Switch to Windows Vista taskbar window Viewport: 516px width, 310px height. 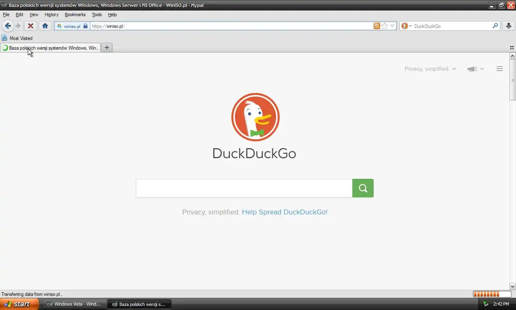75,304
